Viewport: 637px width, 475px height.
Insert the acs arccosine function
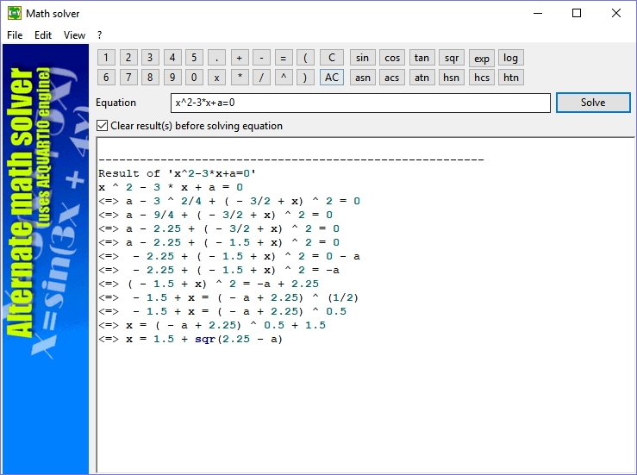click(x=392, y=78)
